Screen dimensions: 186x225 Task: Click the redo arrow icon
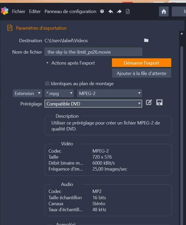pos(119,11)
